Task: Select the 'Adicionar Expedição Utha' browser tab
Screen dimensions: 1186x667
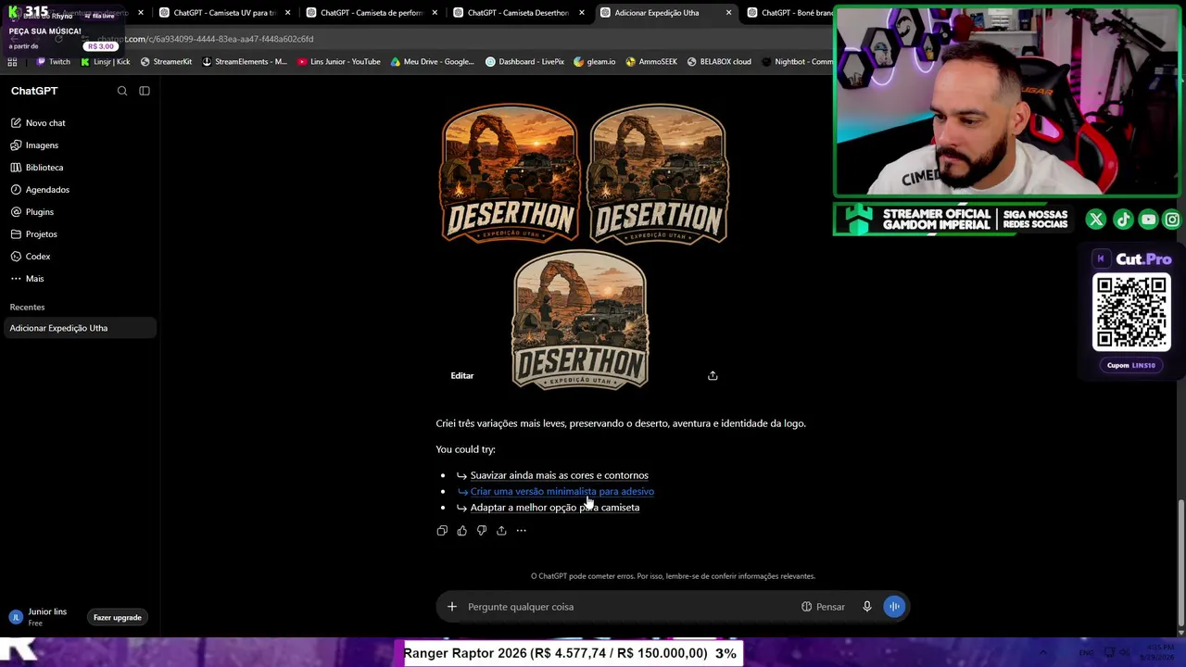Action: 658,13
